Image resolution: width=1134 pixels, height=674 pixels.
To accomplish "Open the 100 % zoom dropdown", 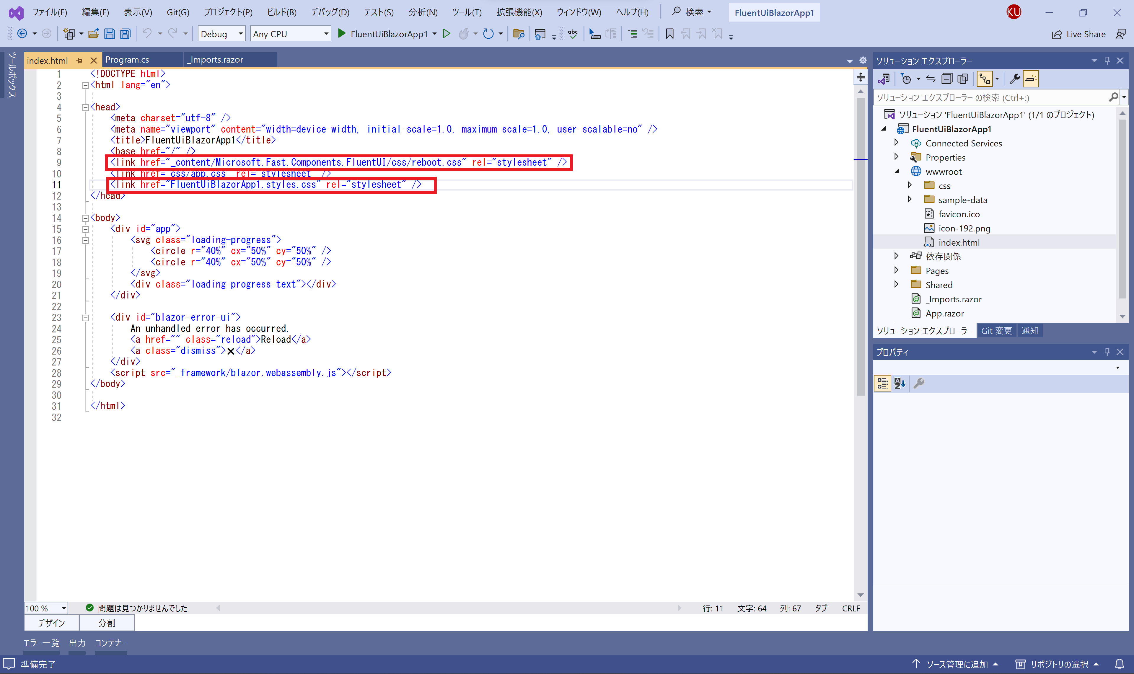I will (46, 608).
